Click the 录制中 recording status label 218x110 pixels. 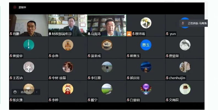click(x=22, y=7)
